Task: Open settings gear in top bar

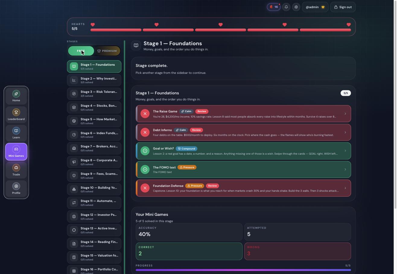Action: 296,7
